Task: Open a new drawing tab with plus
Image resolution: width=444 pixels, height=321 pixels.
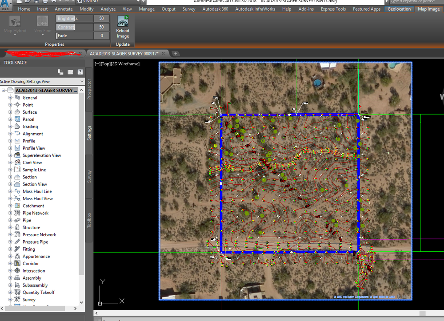Action: tap(176, 54)
